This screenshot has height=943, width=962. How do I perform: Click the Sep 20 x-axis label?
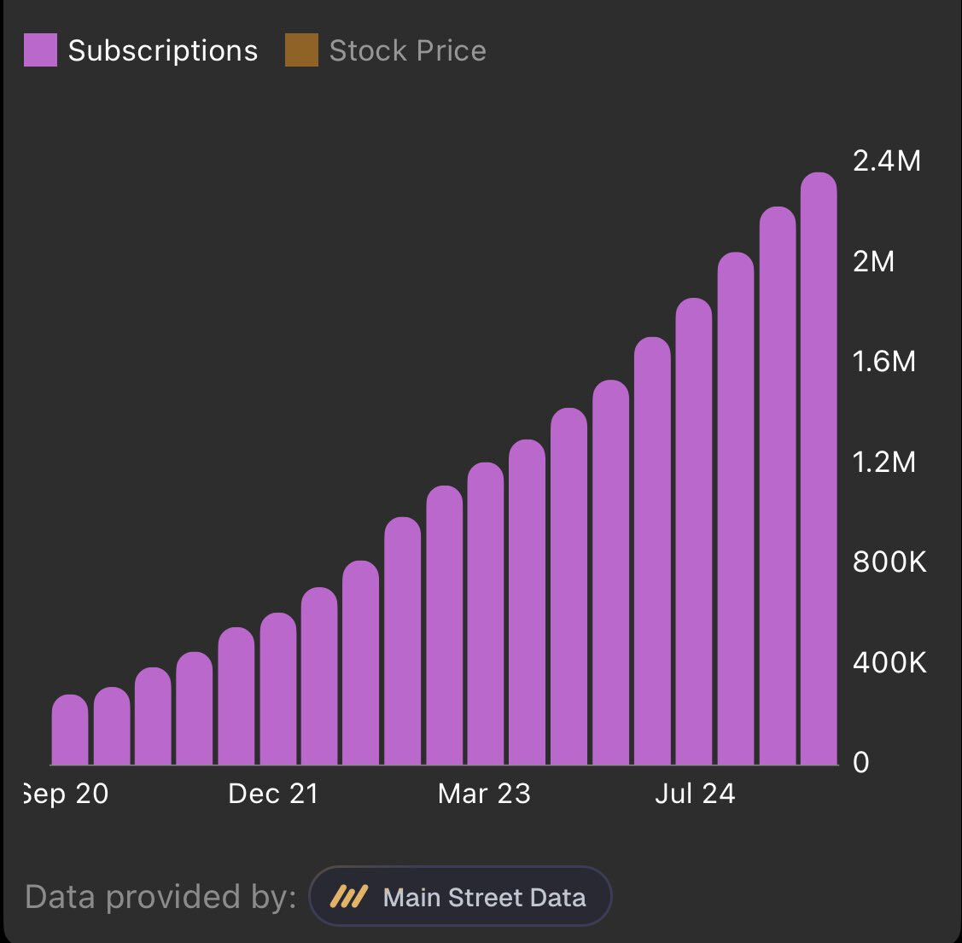click(x=68, y=794)
